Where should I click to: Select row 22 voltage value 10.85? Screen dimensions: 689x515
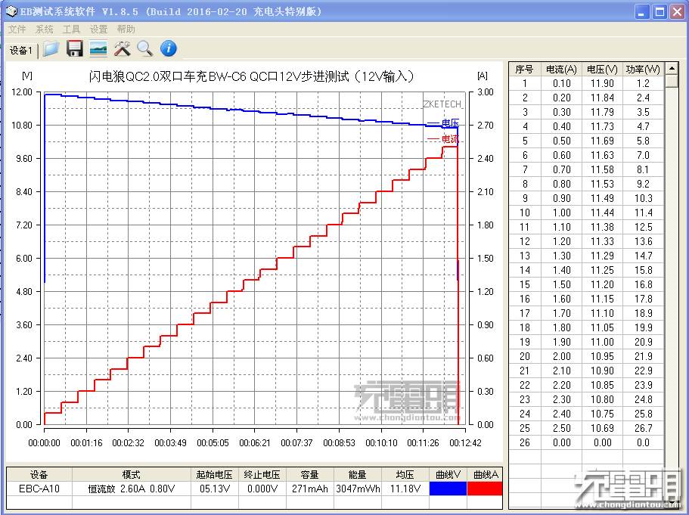pos(603,385)
